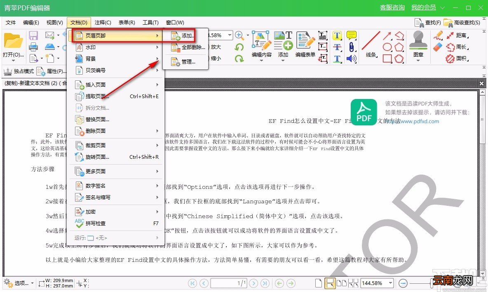
Task: Expand the Watermark (水印) submenu
Action: pyautogui.click(x=117, y=47)
